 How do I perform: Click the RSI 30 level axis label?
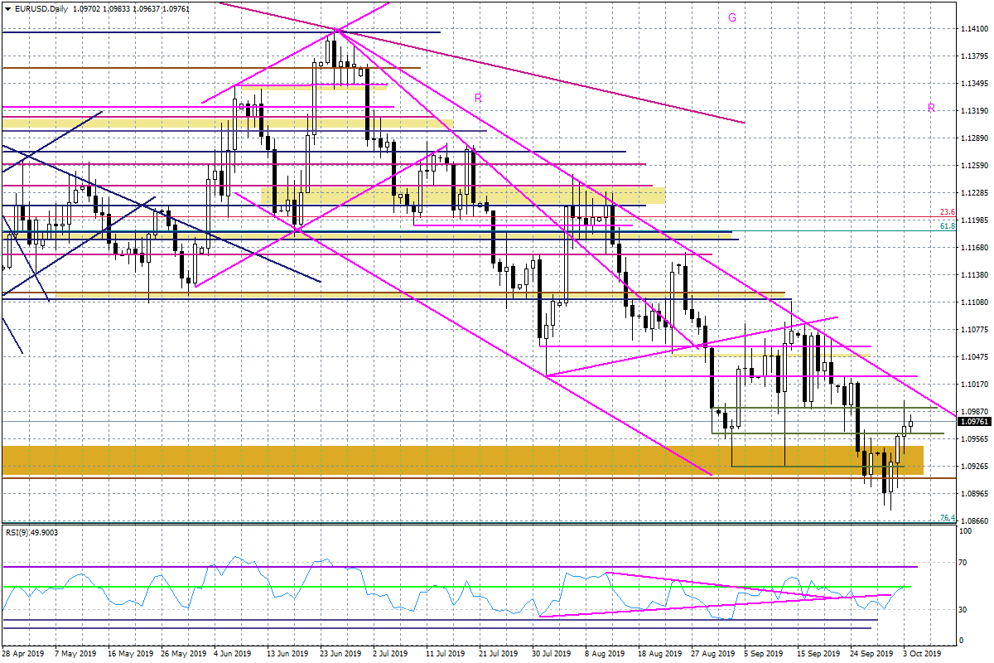[963, 610]
